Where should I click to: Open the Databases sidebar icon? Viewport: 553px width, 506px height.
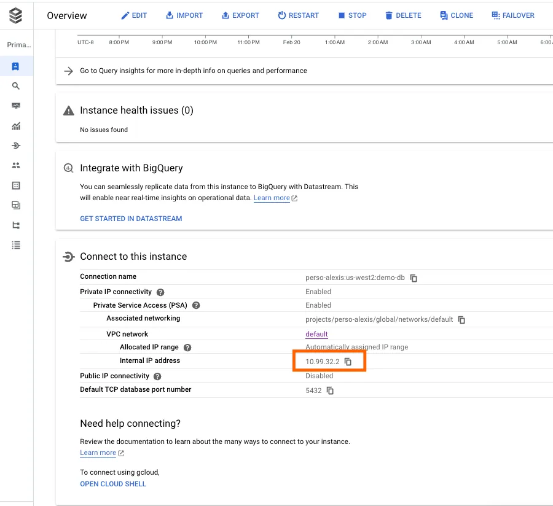(16, 185)
